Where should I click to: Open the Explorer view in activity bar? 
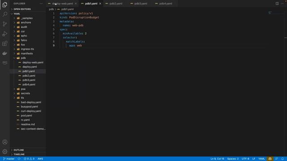(x=5, y=4)
